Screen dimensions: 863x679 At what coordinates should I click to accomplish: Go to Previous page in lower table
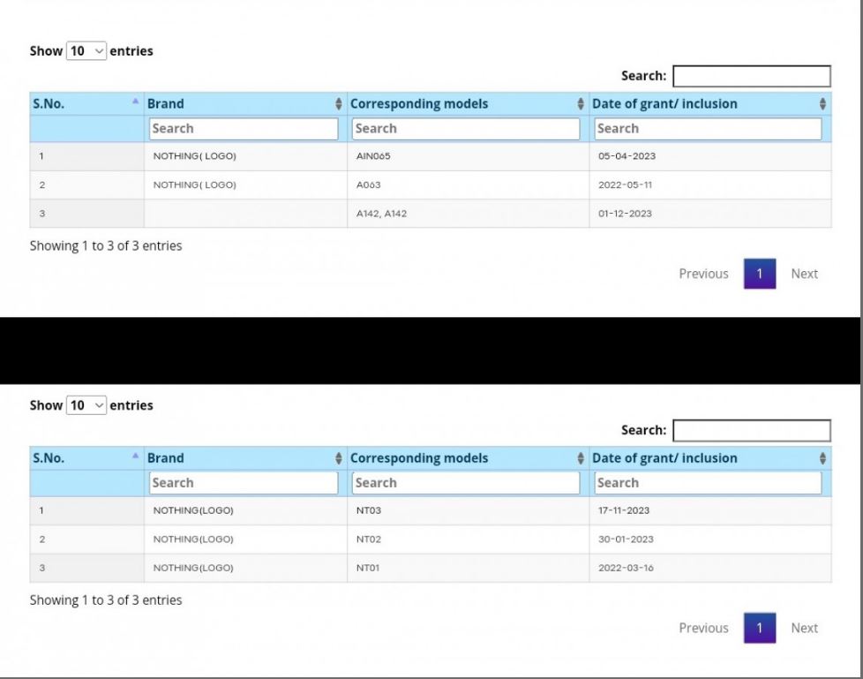coord(703,628)
